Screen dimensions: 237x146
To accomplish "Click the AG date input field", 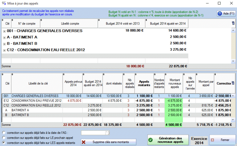I will coord(93,133).
